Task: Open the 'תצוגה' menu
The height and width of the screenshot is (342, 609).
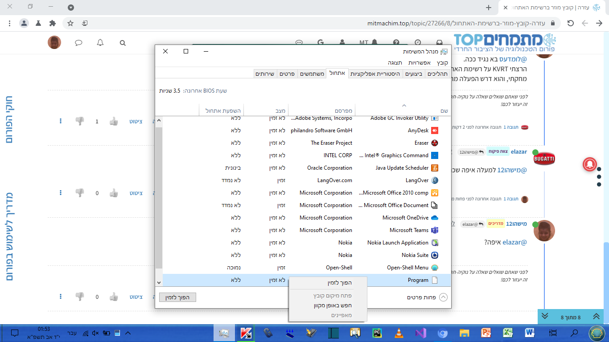Action: coord(395,63)
